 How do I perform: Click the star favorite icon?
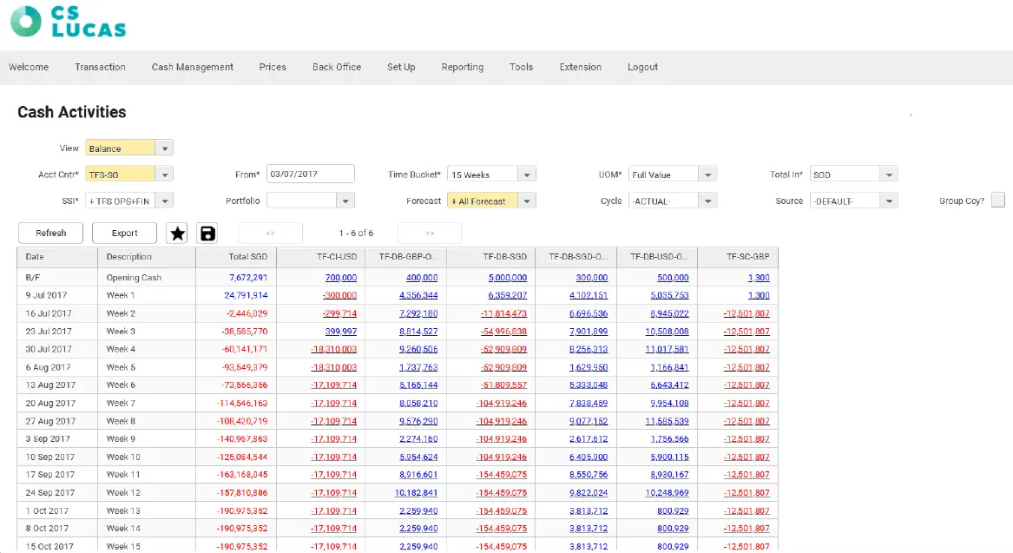point(177,234)
